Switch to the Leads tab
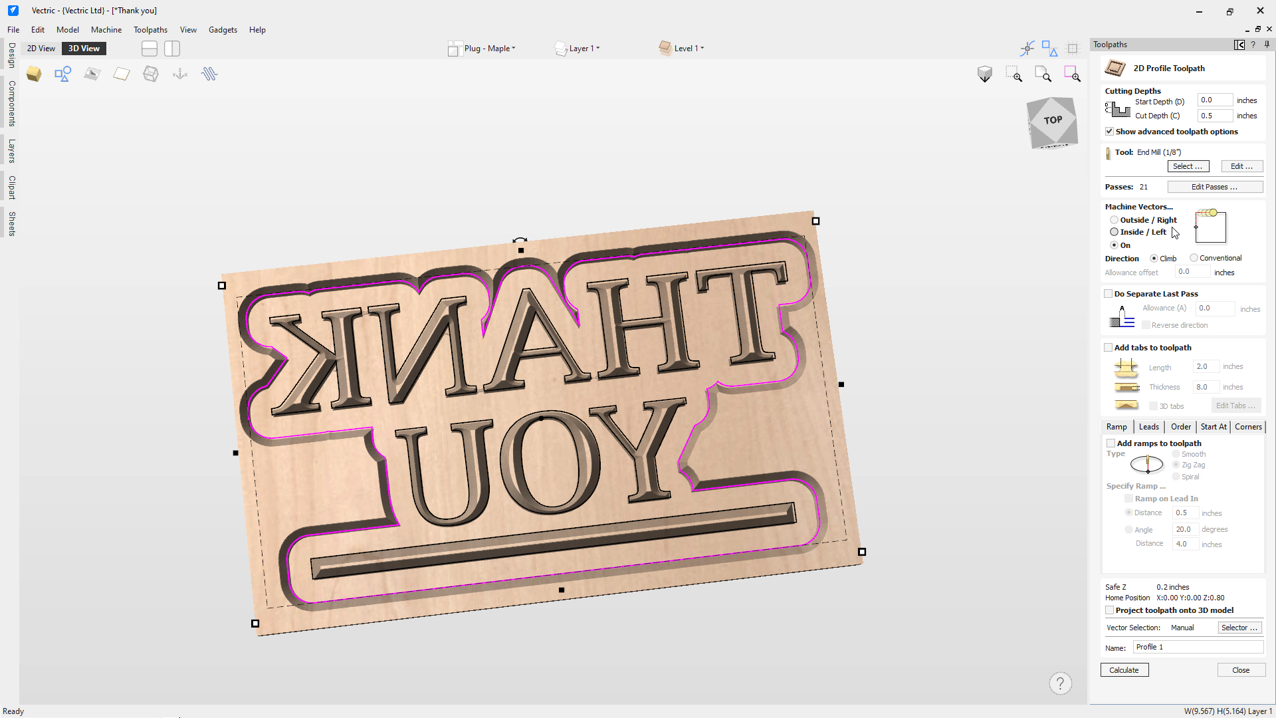1276x718 pixels. (x=1148, y=427)
